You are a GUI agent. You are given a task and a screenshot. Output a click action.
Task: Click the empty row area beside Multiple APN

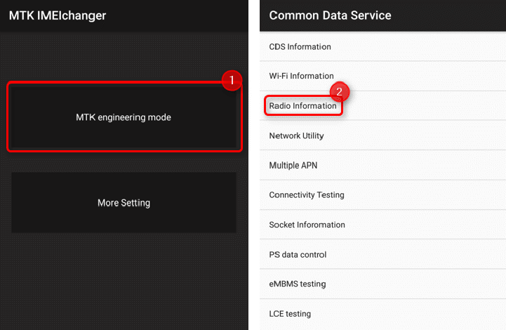[x=412, y=165]
